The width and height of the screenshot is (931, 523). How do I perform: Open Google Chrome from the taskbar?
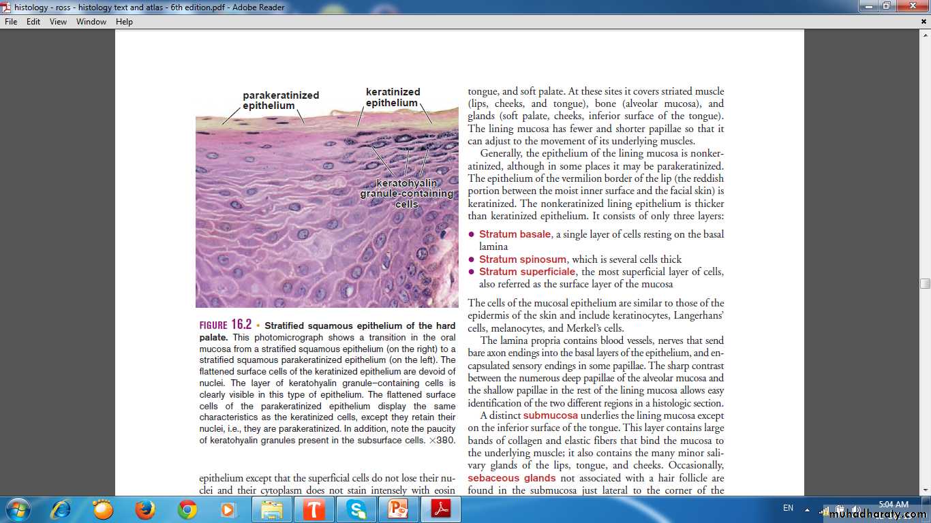pos(187,509)
